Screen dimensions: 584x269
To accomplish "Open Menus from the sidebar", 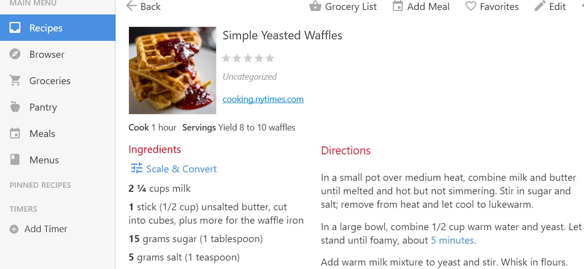I will (x=44, y=160).
